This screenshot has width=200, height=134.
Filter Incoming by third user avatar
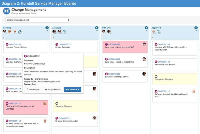15,32
